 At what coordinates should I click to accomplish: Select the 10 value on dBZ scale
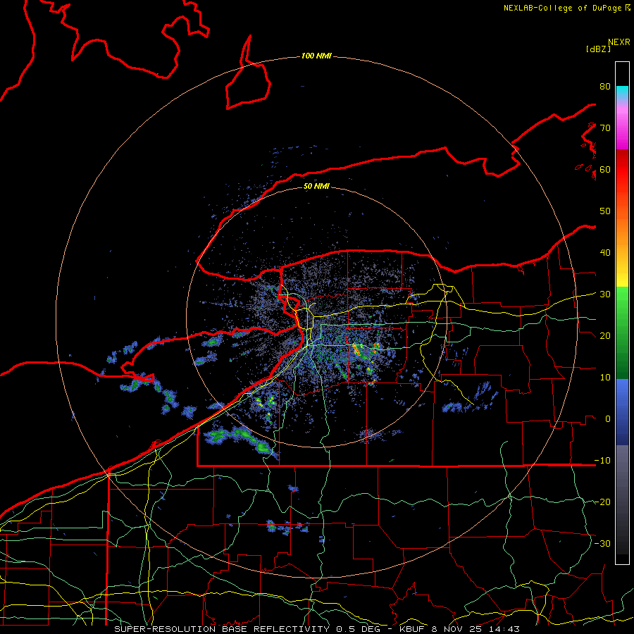[x=605, y=378]
